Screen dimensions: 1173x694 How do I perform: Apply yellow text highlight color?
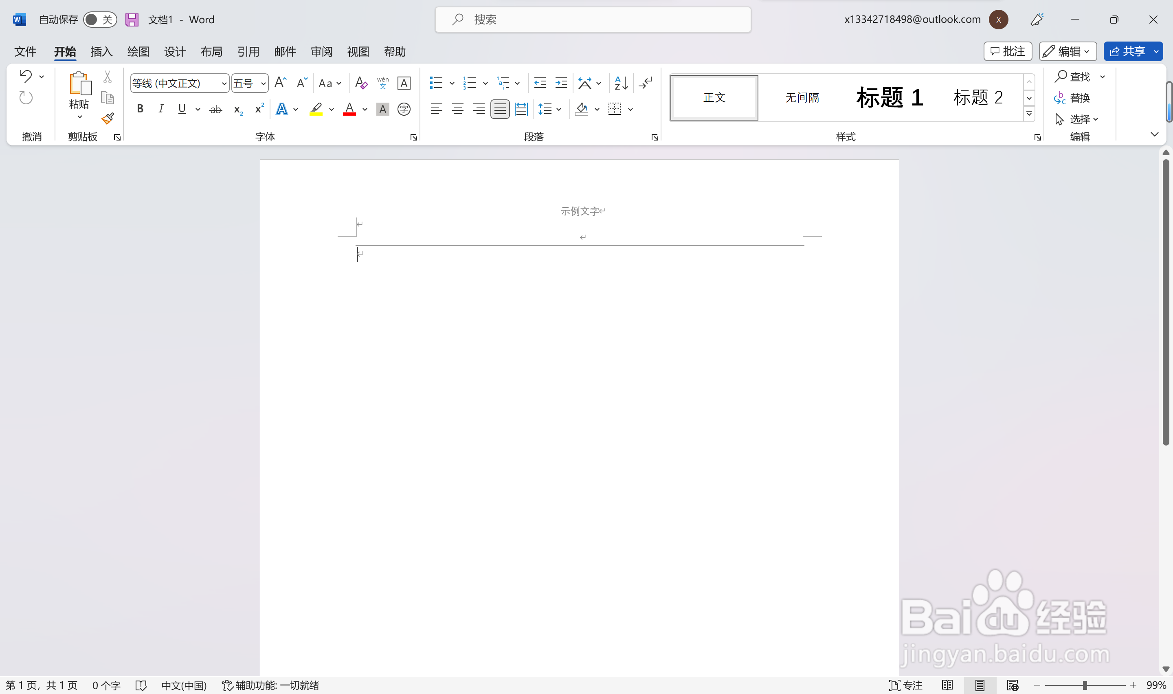[x=316, y=109]
